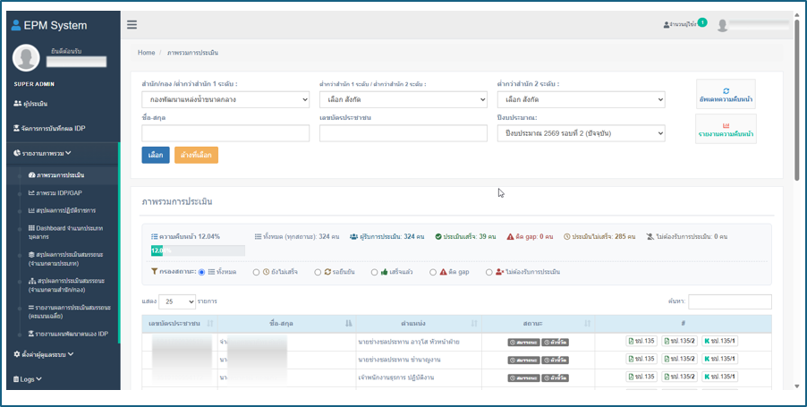Open the ผู้ประเมิน sidebar menu
This screenshot has height=407, width=807.
coord(31,104)
